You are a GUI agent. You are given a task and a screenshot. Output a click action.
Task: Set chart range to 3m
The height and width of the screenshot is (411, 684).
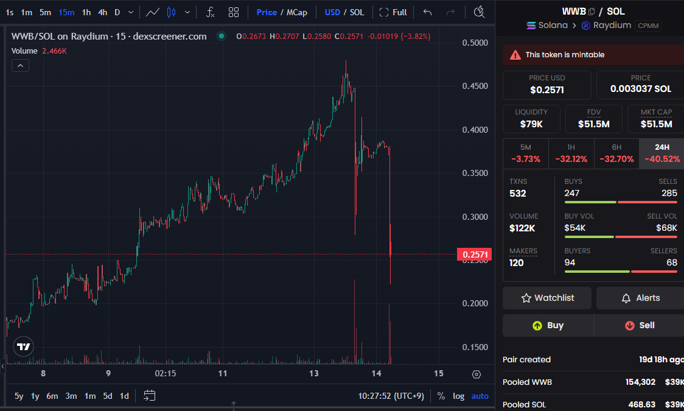pyautogui.click(x=71, y=396)
